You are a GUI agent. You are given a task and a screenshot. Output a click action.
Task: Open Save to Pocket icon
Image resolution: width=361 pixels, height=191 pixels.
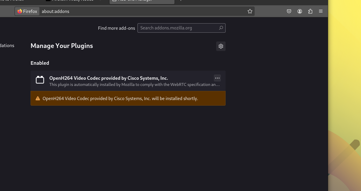(x=289, y=11)
